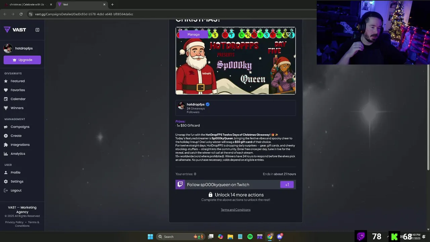Click the vast.gg address bar URL

(x=84, y=14)
